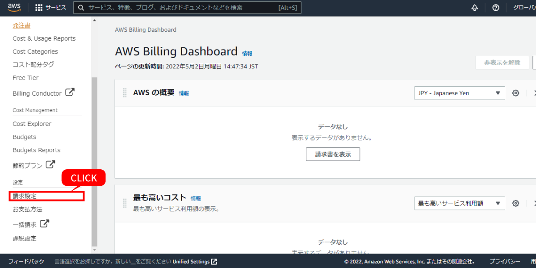Open 一括請求 in sidebar
Viewport: 536px width, 268px height.
tap(25, 225)
